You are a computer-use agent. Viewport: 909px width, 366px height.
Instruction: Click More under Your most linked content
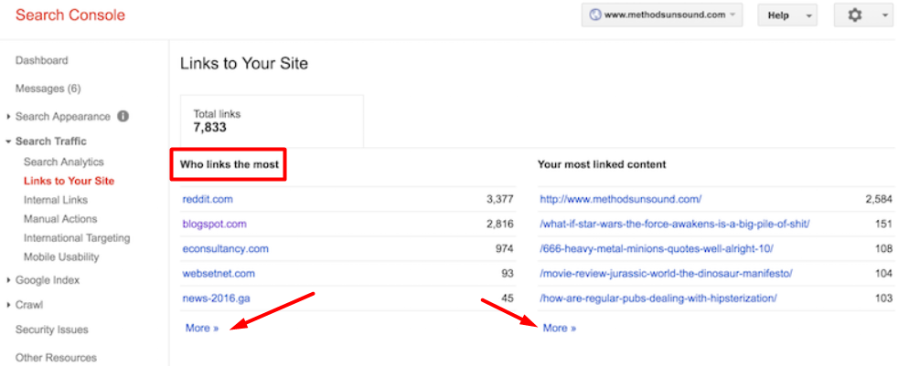[560, 328]
